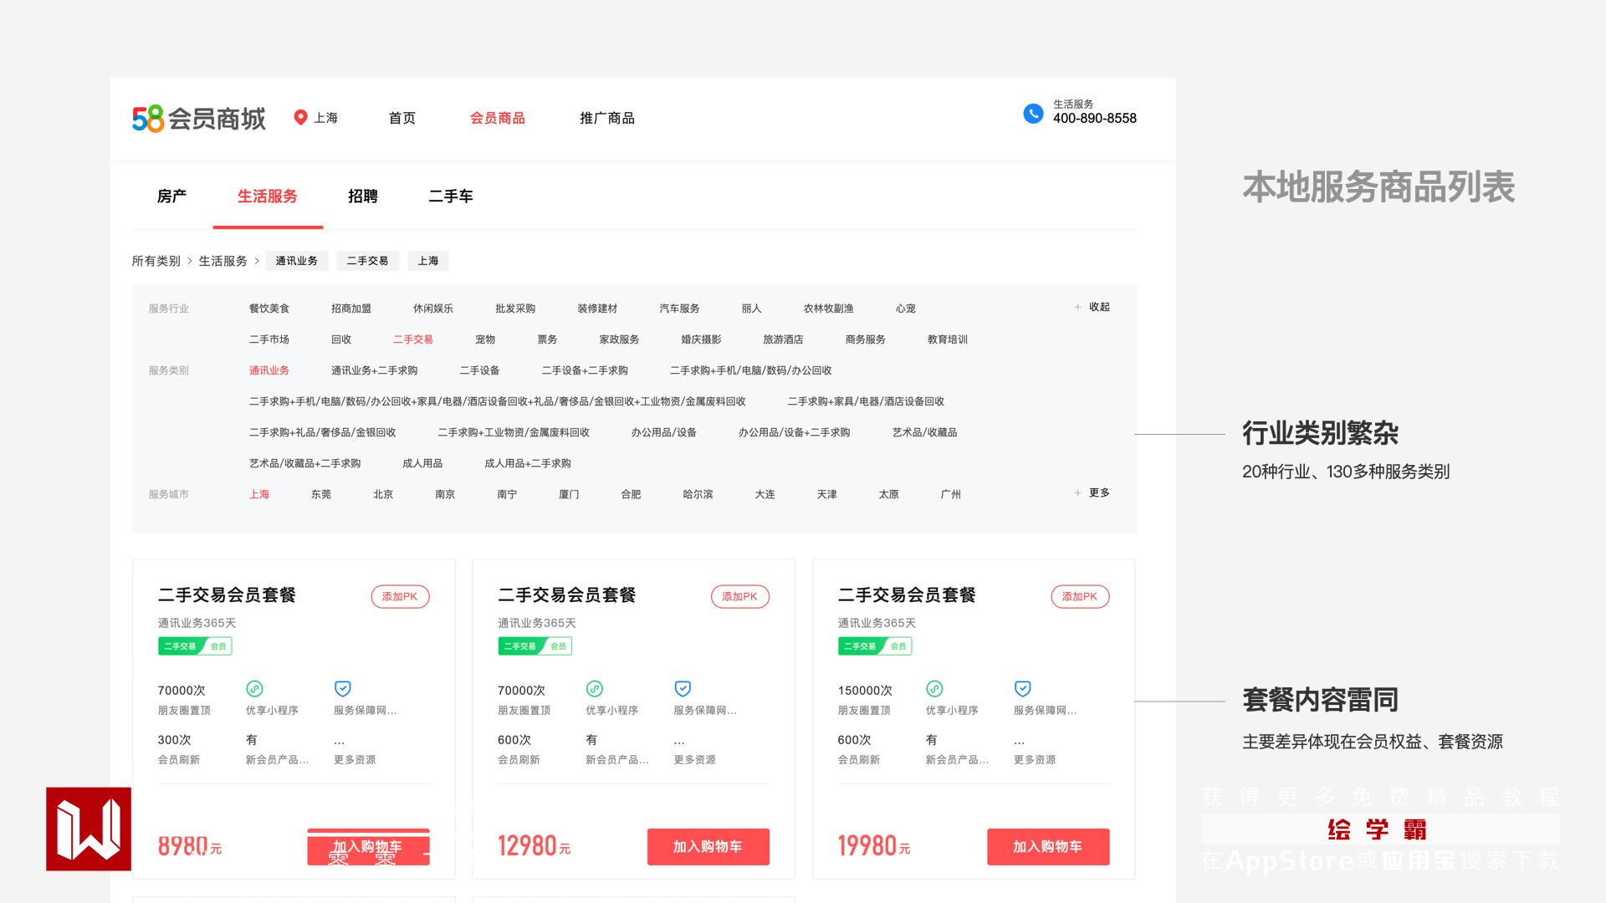Click first card's 服务保障 shield icon

click(x=342, y=689)
